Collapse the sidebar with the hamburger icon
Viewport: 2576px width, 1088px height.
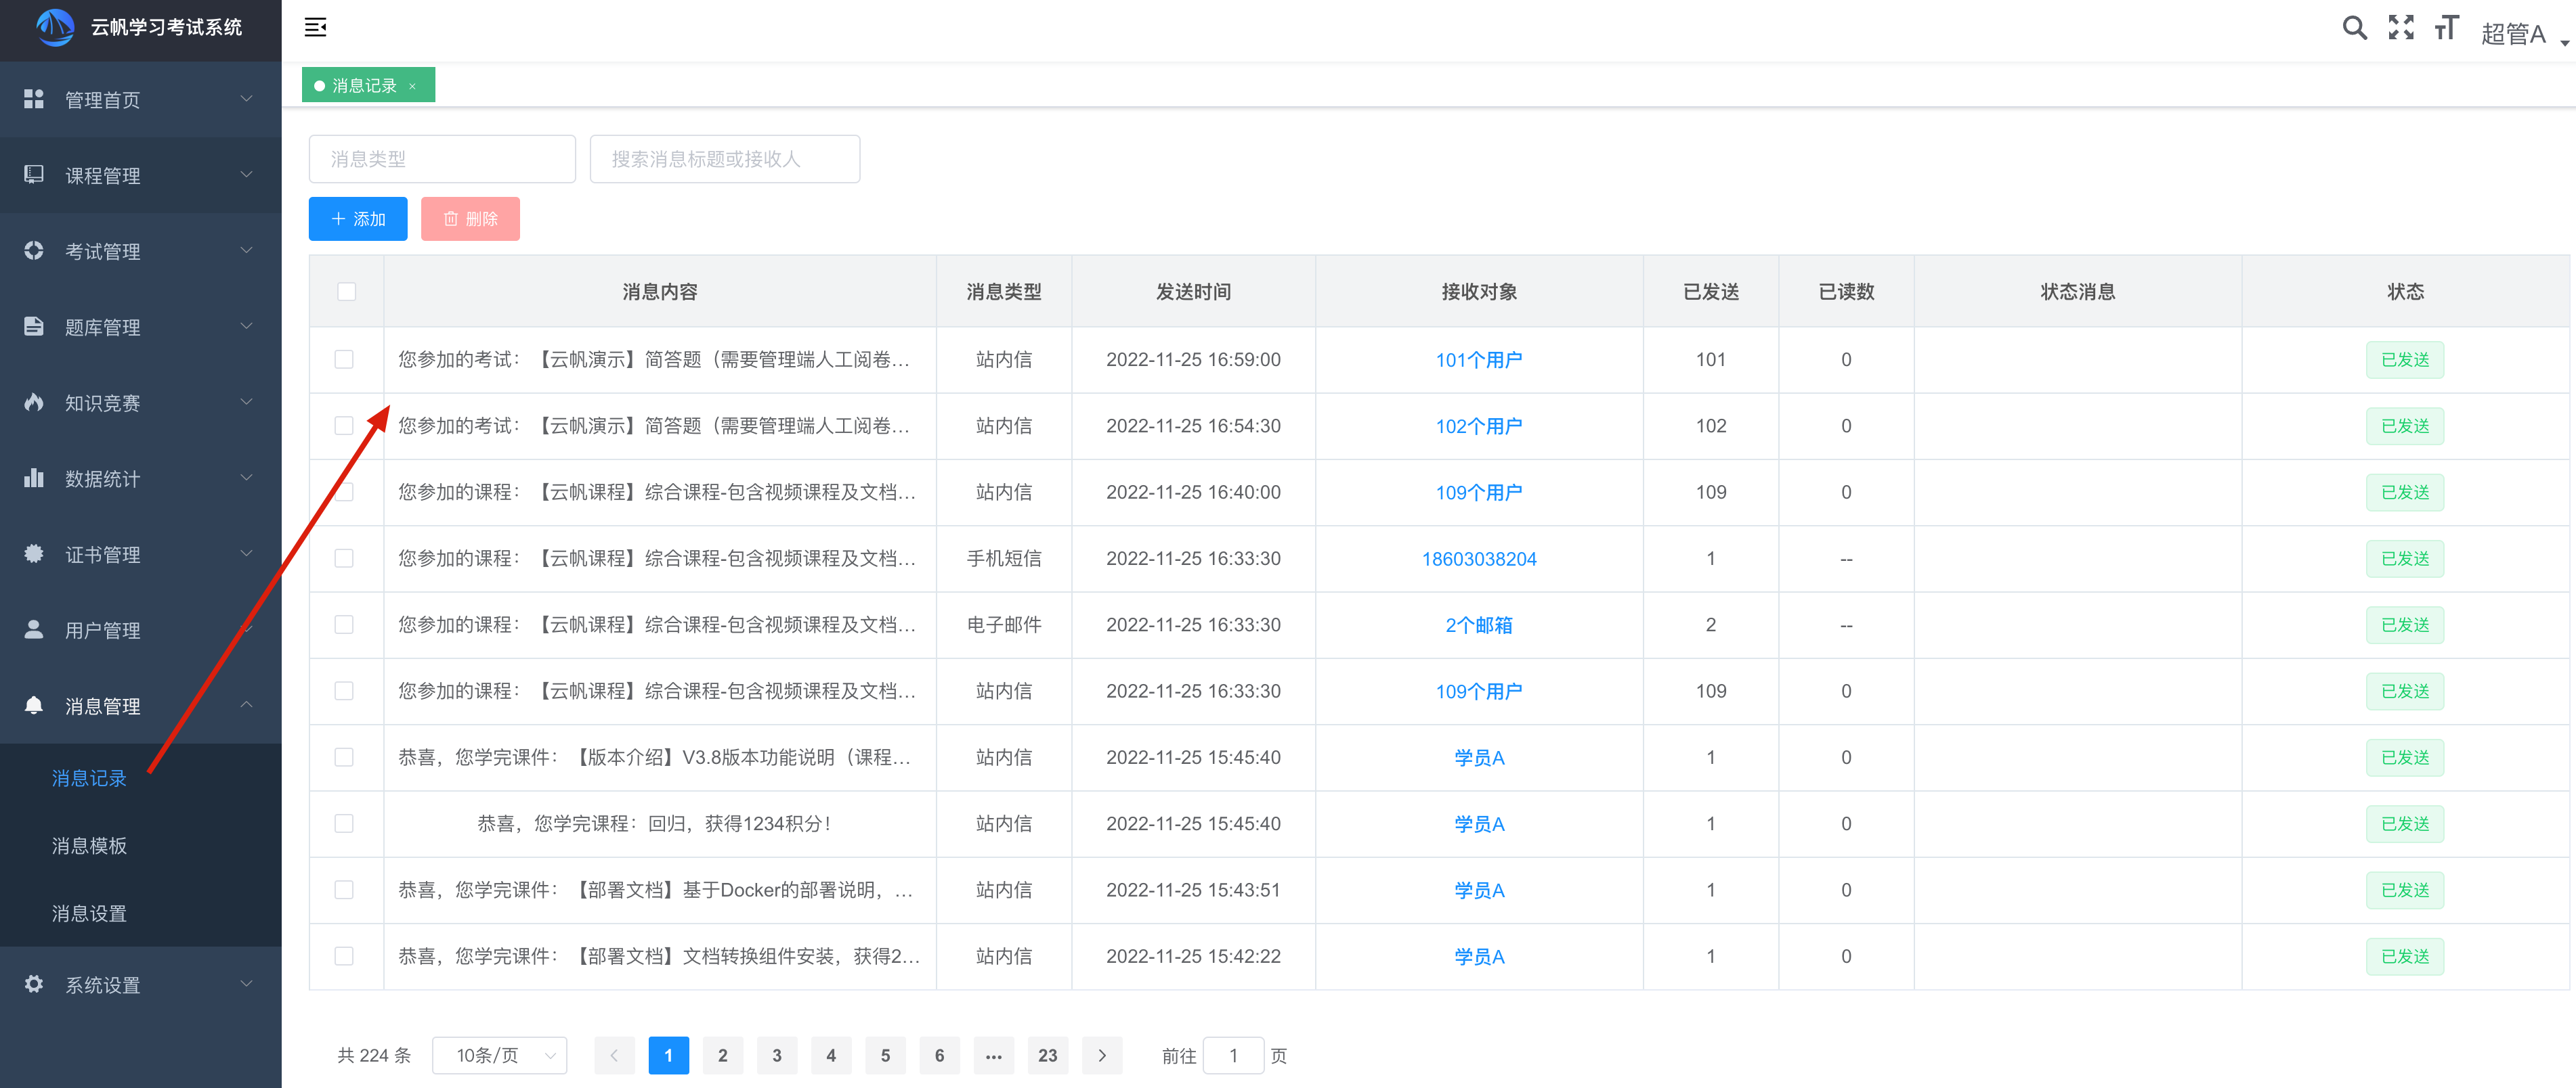click(315, 27)
